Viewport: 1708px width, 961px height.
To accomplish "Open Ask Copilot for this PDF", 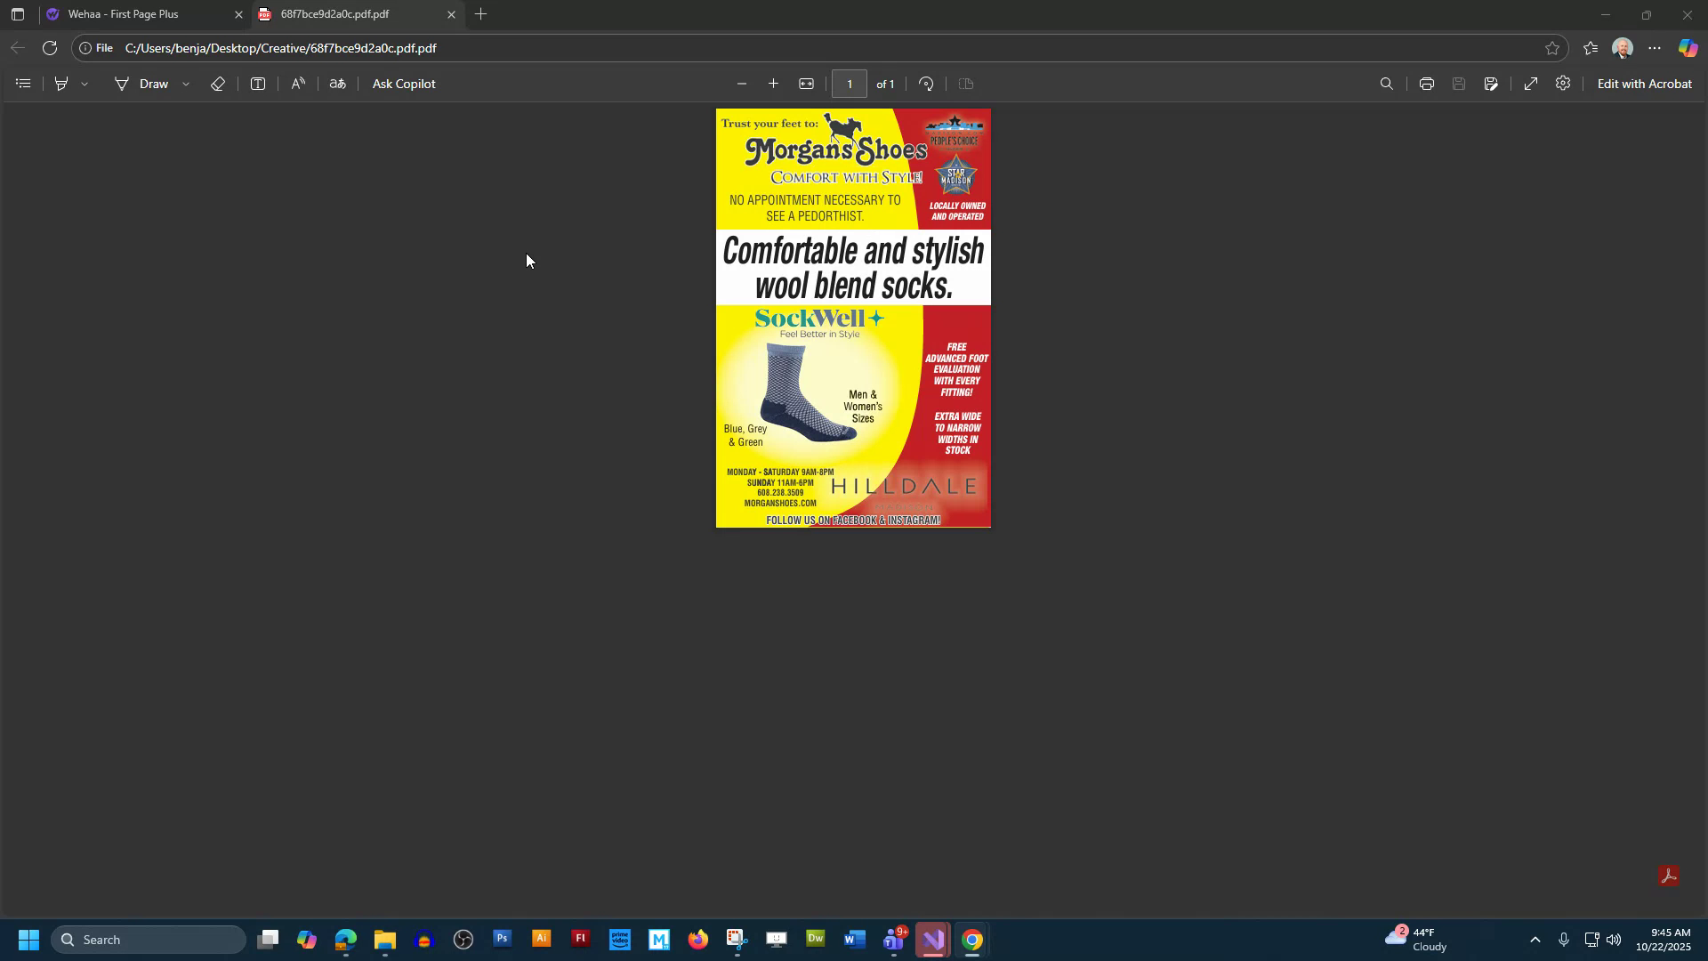I will [404, 83].
